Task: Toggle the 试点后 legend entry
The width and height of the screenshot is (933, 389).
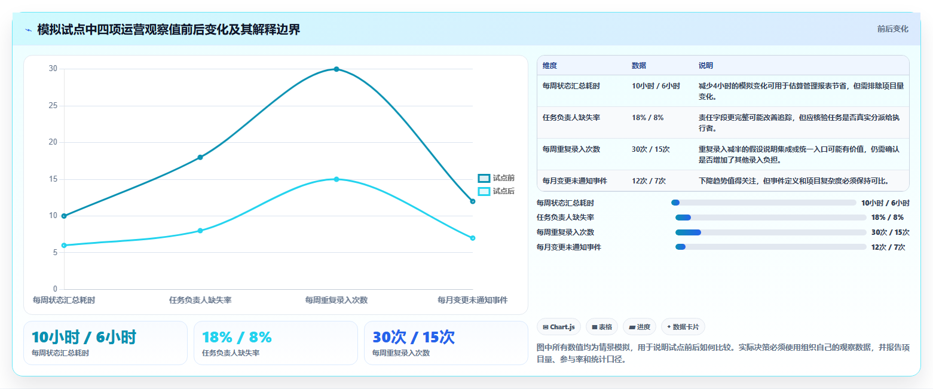Action: (496, 191)
